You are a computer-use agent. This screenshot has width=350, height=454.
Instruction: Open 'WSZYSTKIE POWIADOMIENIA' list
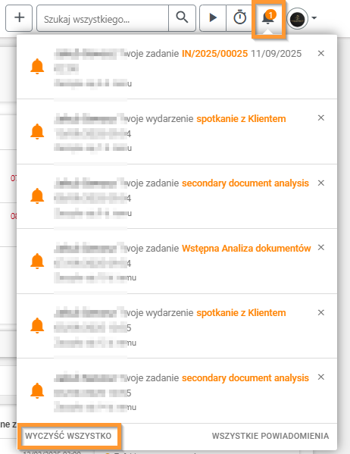click(x=270, y=436)
